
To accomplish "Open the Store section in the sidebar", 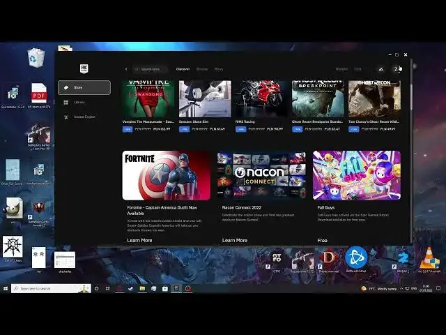I will pos(84,87).
